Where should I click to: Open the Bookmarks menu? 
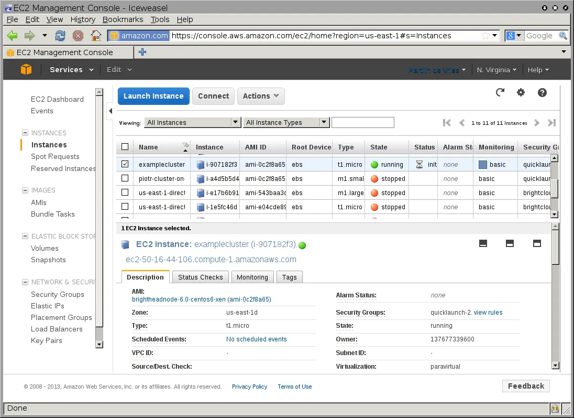coord(123,19)
